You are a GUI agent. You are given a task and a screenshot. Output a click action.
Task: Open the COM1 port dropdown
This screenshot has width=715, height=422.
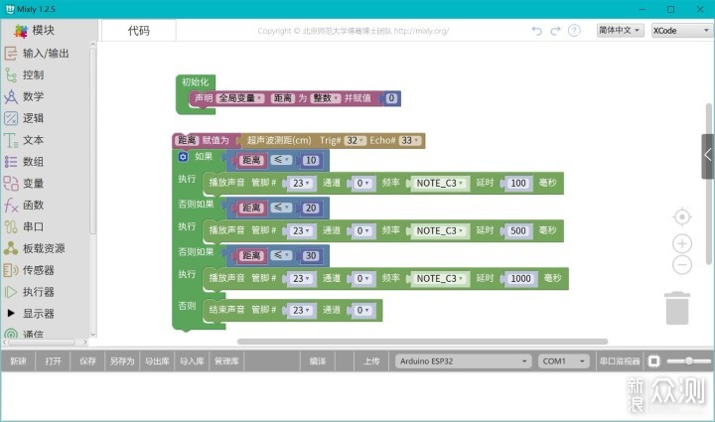tap(563, 361)
